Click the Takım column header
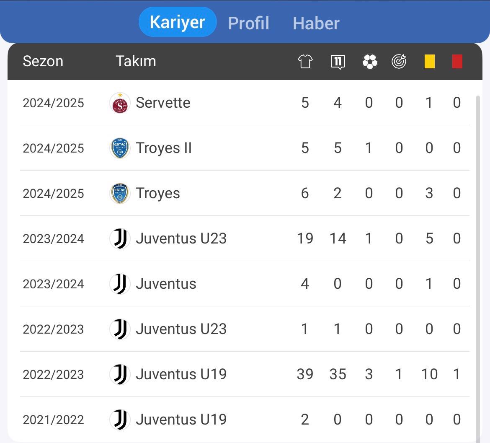 pos(136,61)
